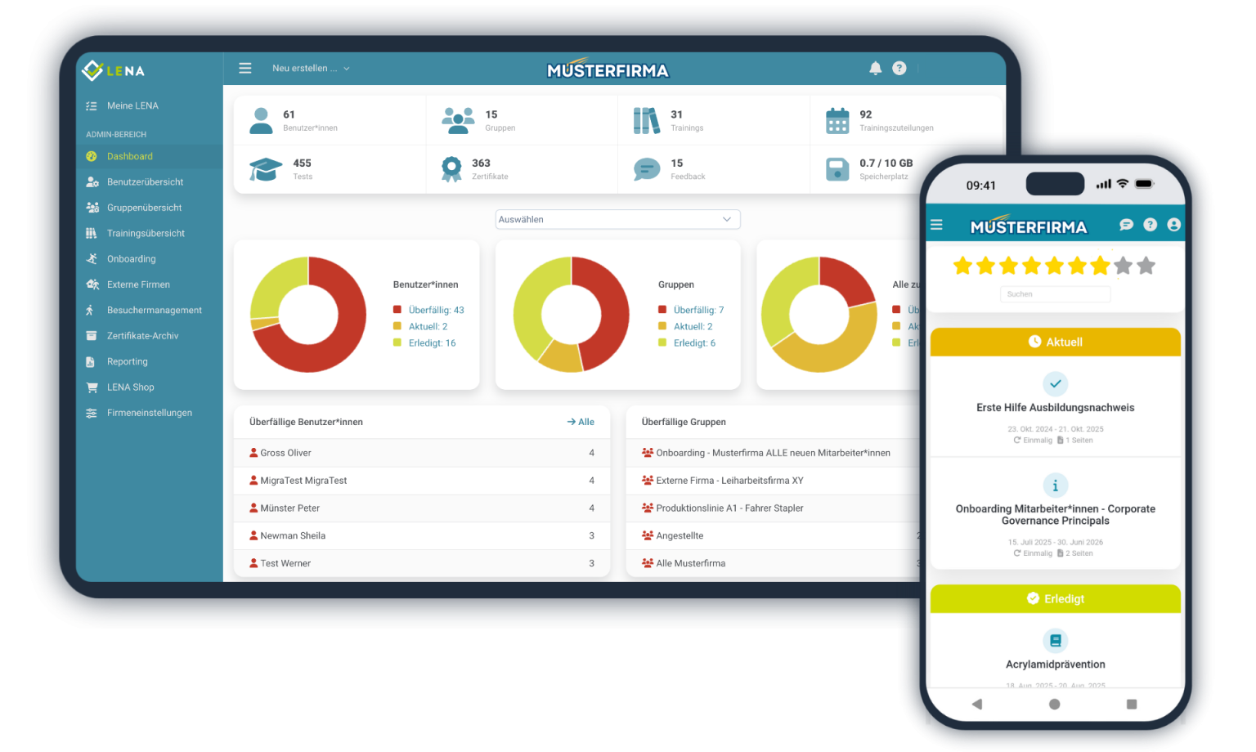Click the Android back navigation triangle
1256x752 pixels.
[x=976, y=704]
